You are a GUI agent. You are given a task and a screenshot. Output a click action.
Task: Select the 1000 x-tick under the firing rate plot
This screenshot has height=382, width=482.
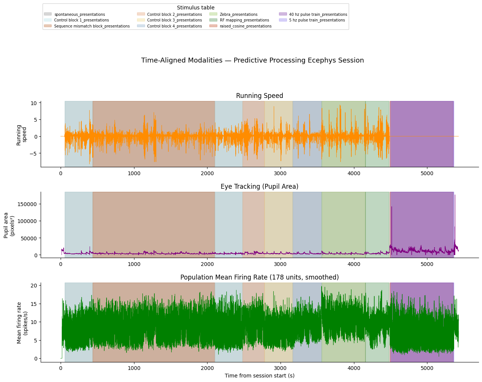(134, 368)
